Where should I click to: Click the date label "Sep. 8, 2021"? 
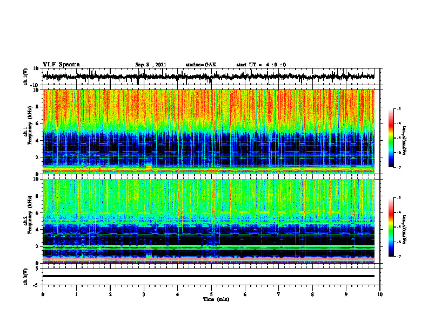tap(151, 65)
